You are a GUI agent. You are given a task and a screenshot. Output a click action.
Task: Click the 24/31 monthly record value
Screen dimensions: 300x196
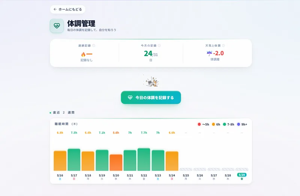tap(151, 54)
